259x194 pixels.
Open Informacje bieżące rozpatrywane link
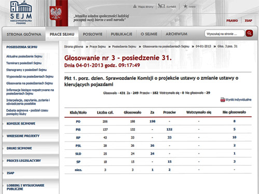pos(30,92)
